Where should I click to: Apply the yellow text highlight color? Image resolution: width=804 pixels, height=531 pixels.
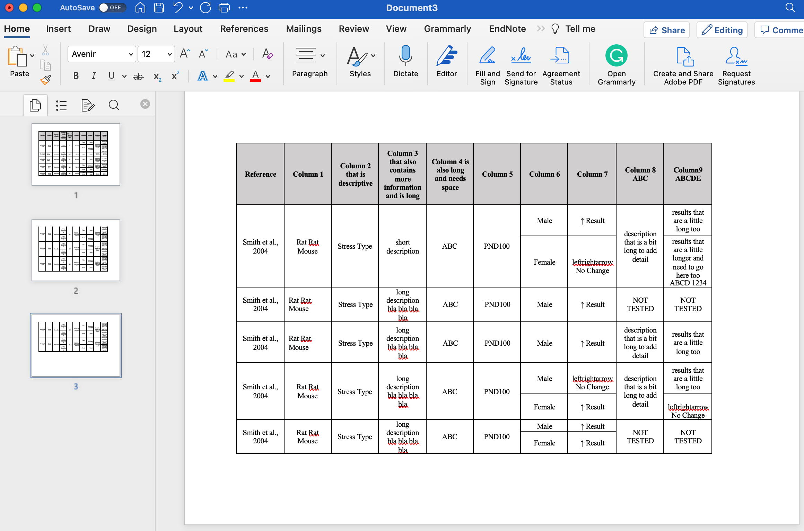(229, 76)
